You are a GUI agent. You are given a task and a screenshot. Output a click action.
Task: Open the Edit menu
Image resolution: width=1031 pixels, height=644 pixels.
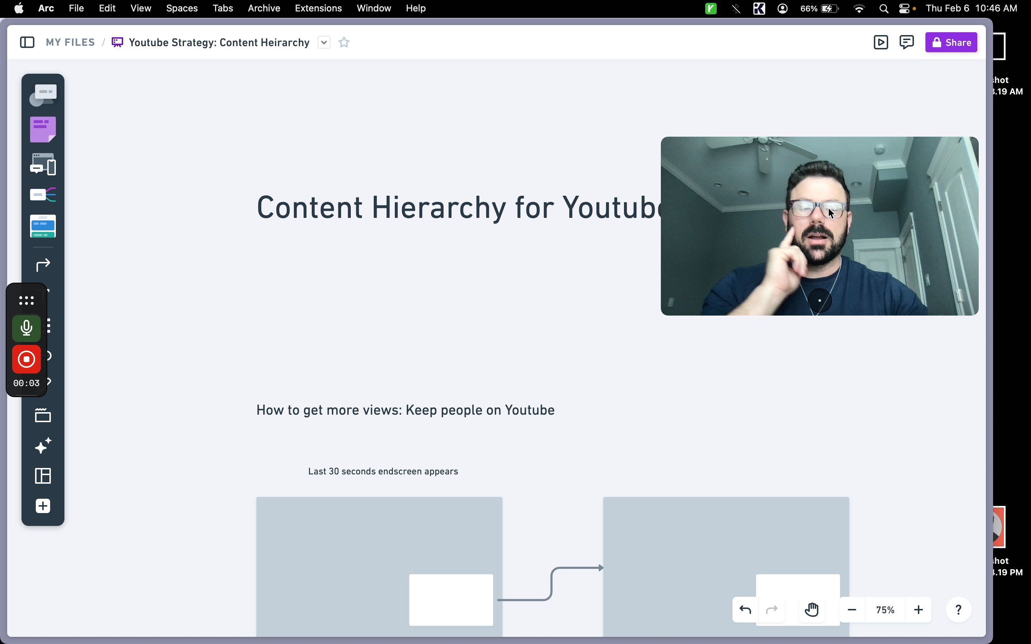coord(107,8)
